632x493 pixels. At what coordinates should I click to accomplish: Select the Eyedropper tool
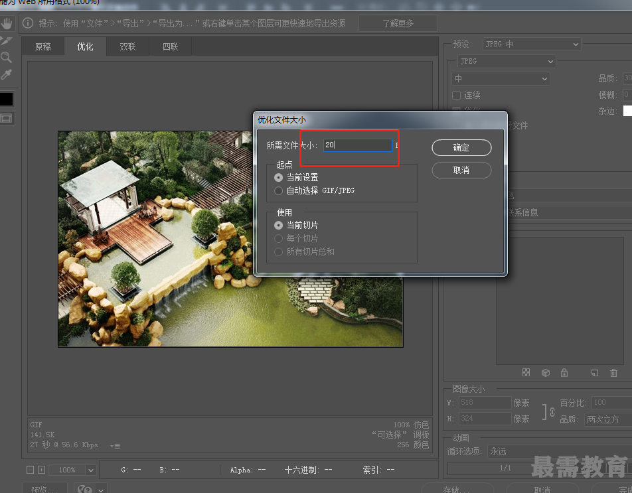(7, 74)
